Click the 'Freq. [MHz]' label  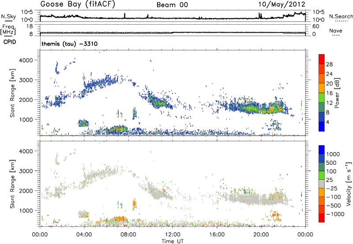click(x=8, y=30)
